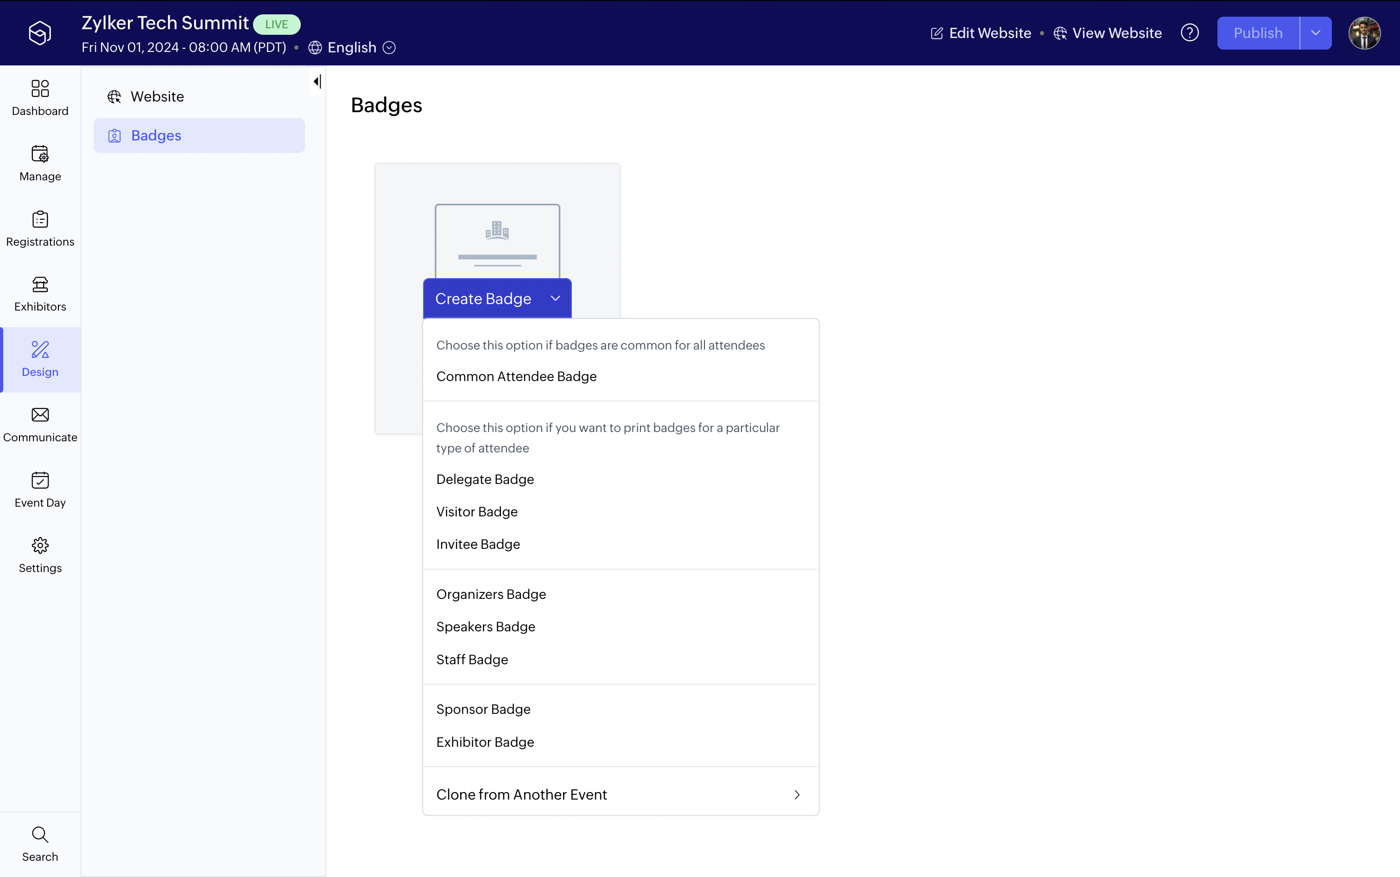Pick Sponsor Badge from dropdown

coord(483,709)
